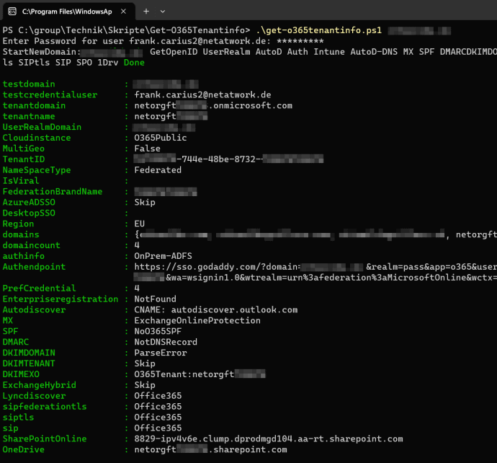
Task: Click the PrefCredential label
Action: pos(40,288)
